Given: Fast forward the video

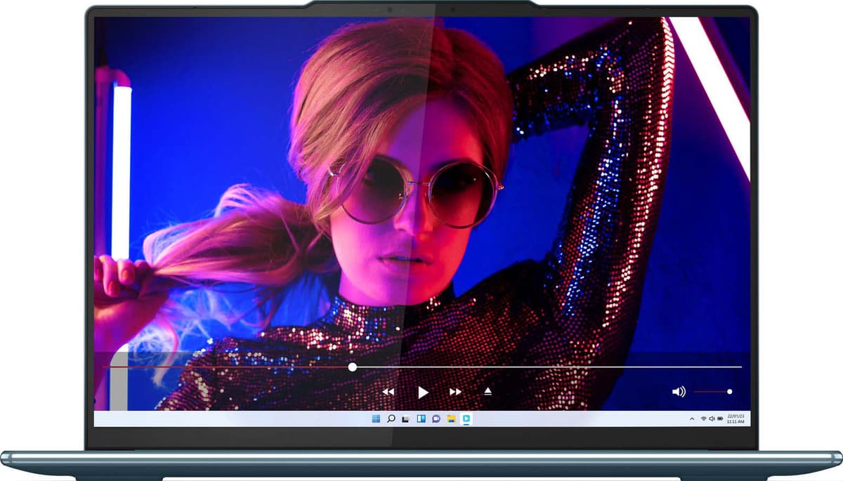Looking at the screenshot, I should pyautogui.click(x=455, y=392).
